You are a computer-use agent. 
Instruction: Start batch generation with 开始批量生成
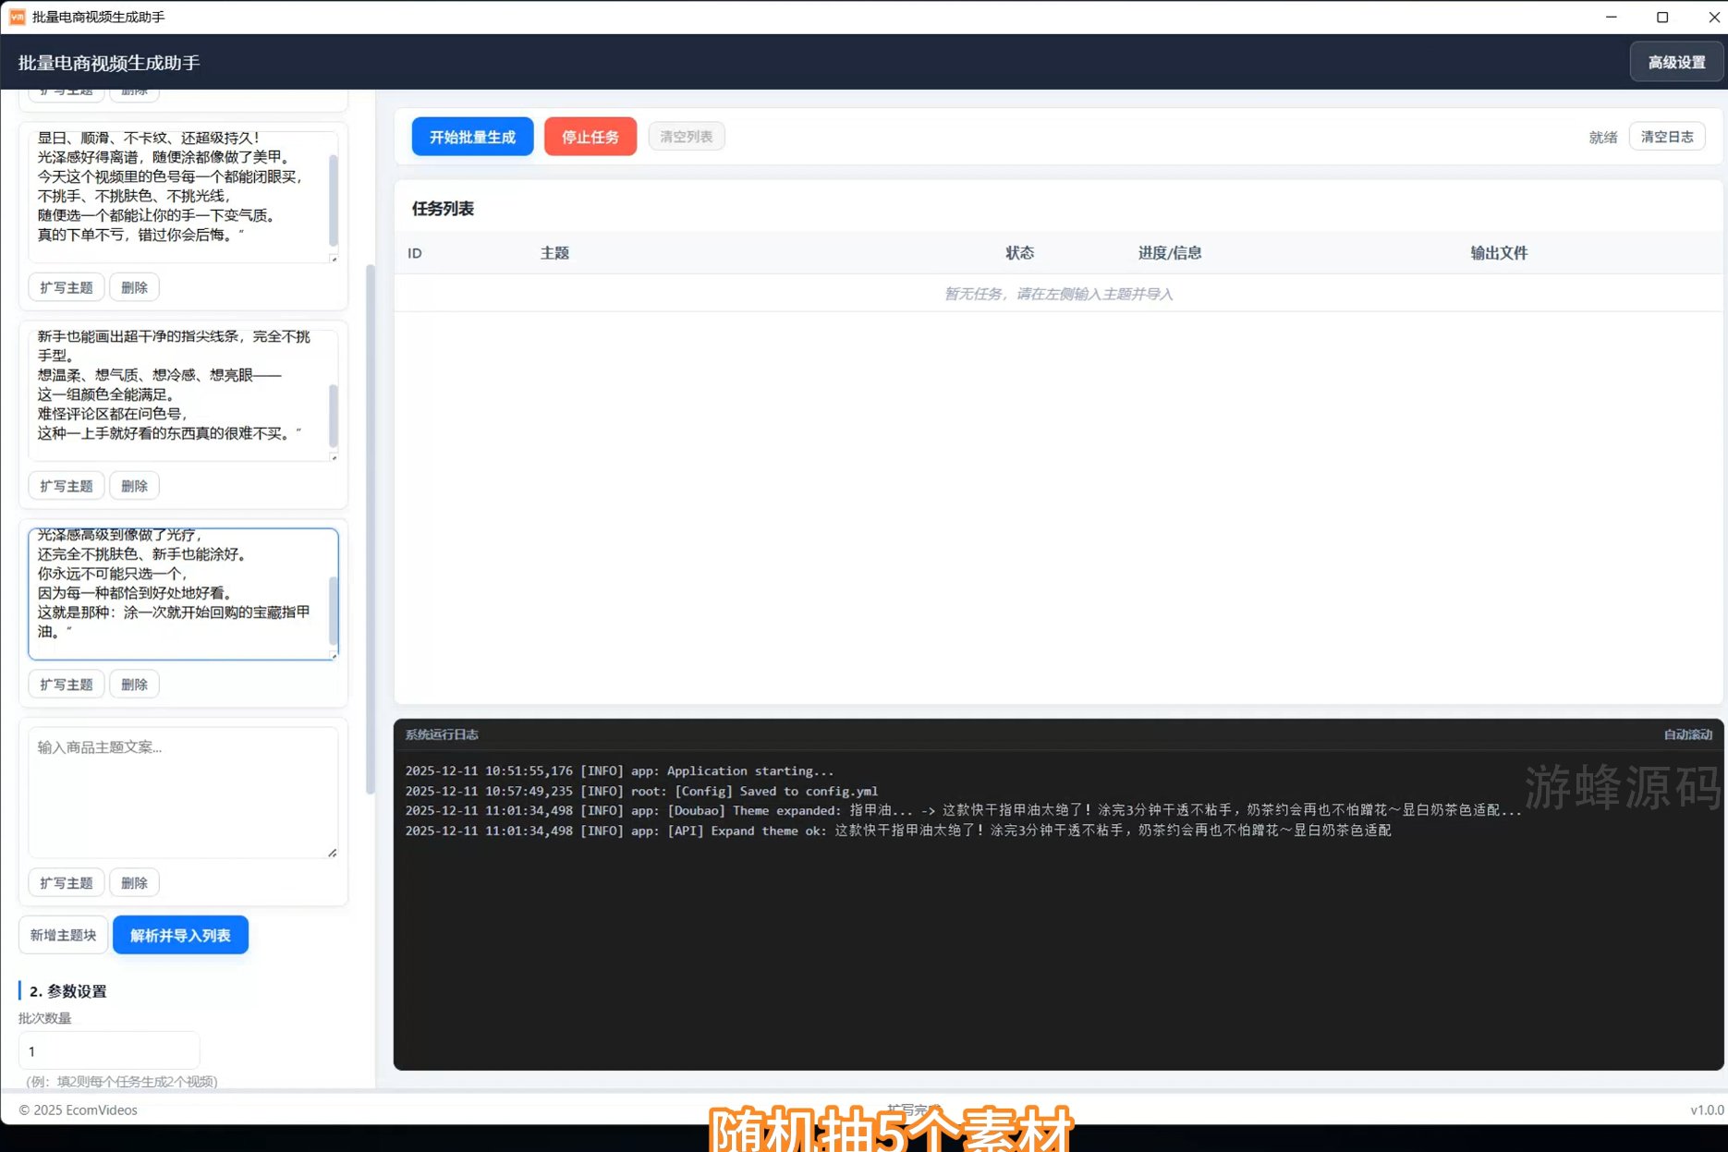point(472,137)
